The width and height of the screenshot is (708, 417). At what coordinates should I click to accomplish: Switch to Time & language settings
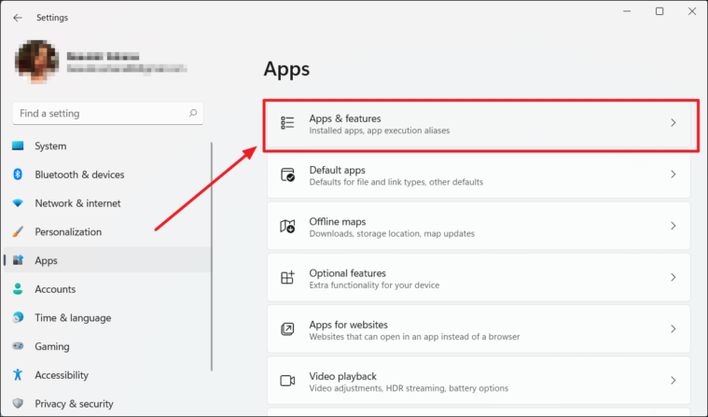pos(73,317)
